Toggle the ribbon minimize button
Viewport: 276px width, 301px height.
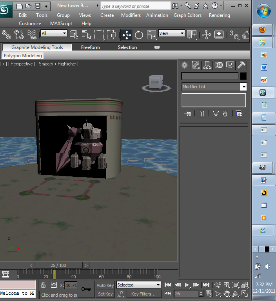[157, 47]
